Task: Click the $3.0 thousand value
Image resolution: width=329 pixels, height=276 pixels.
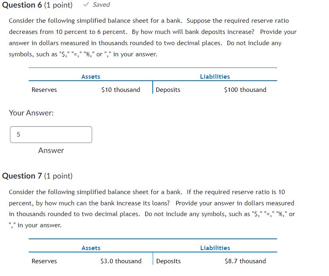Action: (x=120, y=261)
